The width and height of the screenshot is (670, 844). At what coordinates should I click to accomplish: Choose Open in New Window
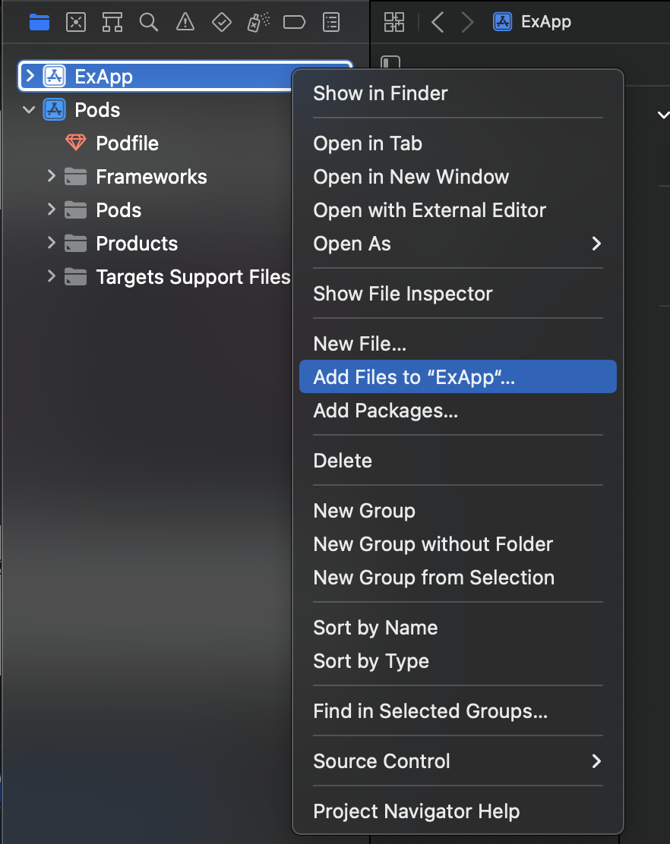[458, 177]
